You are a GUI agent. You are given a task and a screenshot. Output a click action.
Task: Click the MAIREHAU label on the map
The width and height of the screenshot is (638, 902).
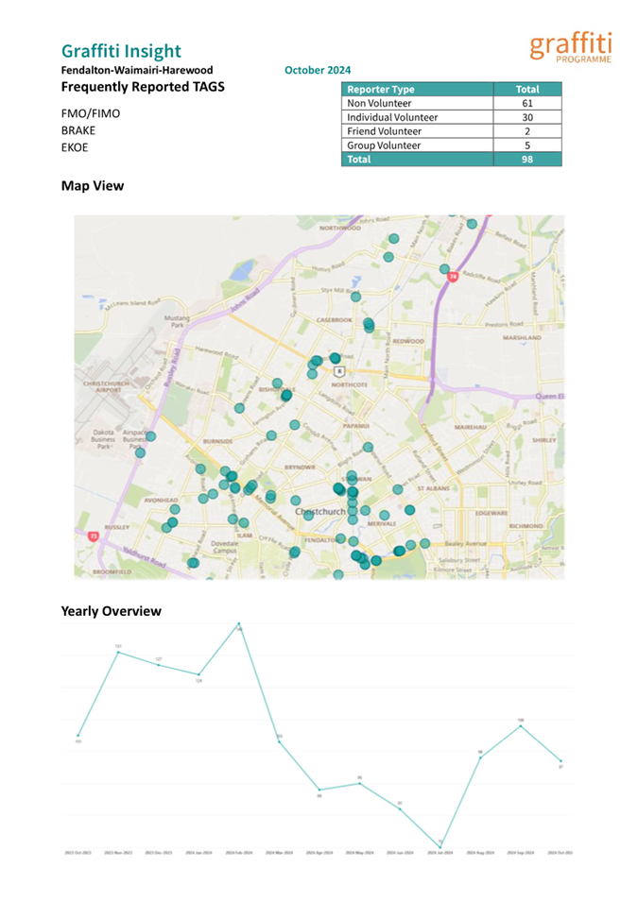click(x=471, y=428)
